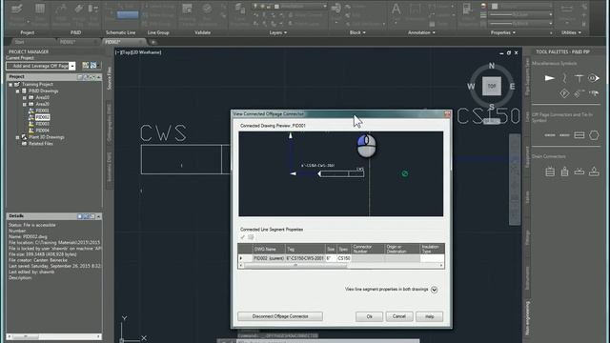Click the first icon beside the Current Project dropdown
Image resolution: width=610 pixels, height=343 pixels.
[x=85, y=66]
